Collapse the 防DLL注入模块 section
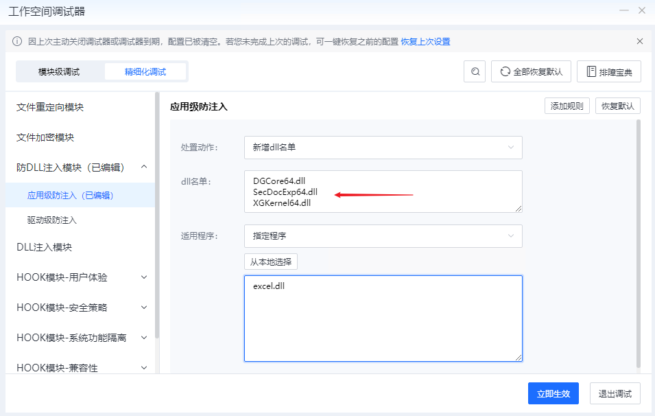Viewport: 655px width, 416px height. pyautogui.click(x=144, y=167)
